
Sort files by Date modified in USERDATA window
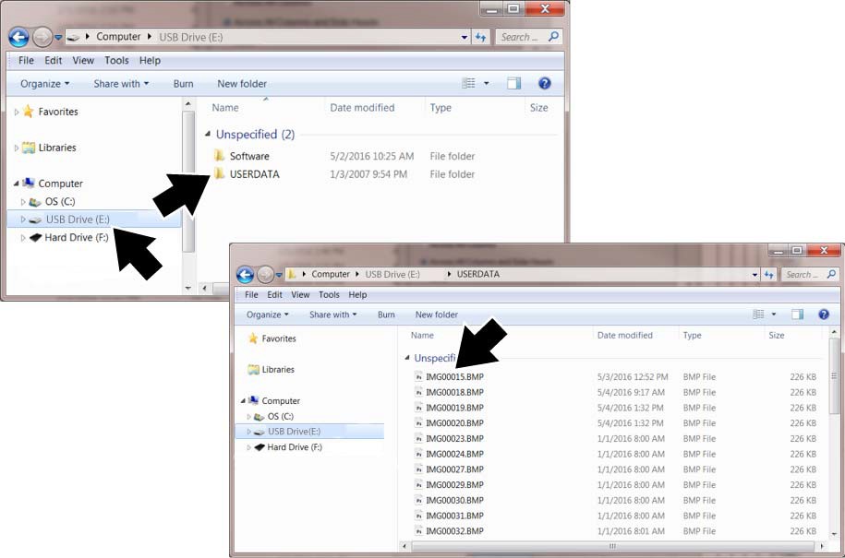click(624, 336)
